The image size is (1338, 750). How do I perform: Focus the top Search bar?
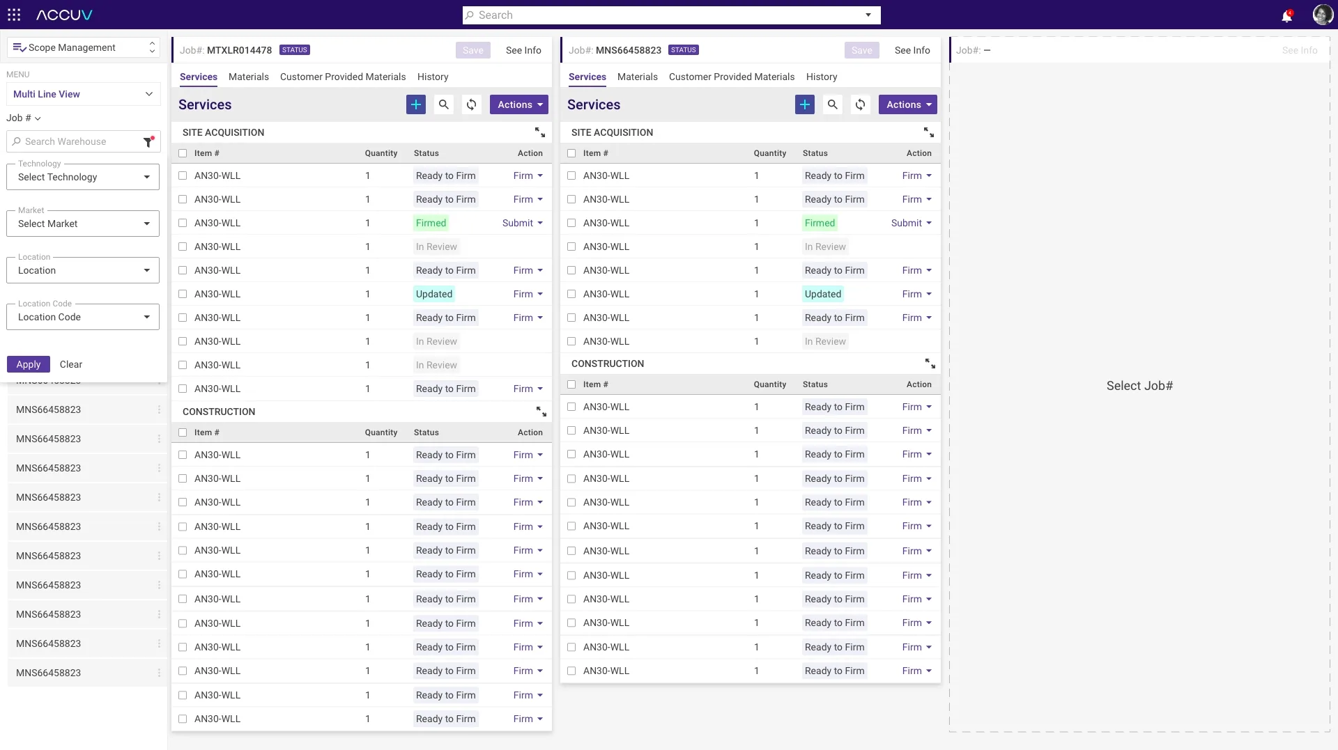(x=672, y=15)
